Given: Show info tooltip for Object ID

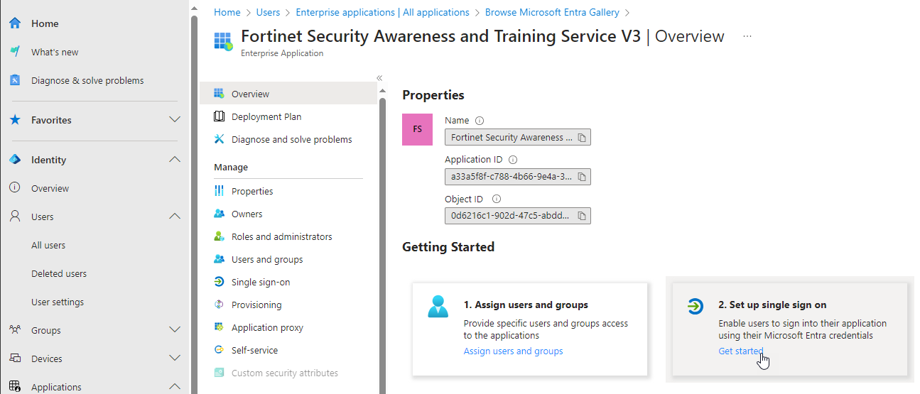Looking at the screenshot, I should [497, 199].
